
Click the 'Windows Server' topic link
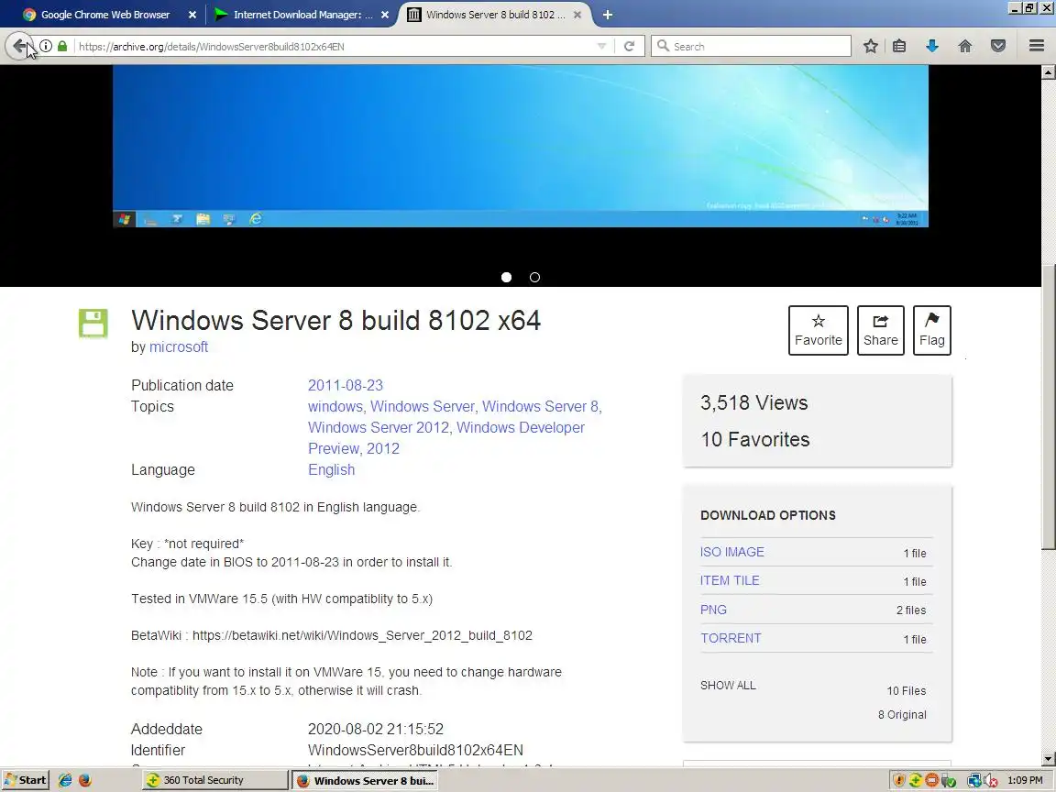point(423,406)
